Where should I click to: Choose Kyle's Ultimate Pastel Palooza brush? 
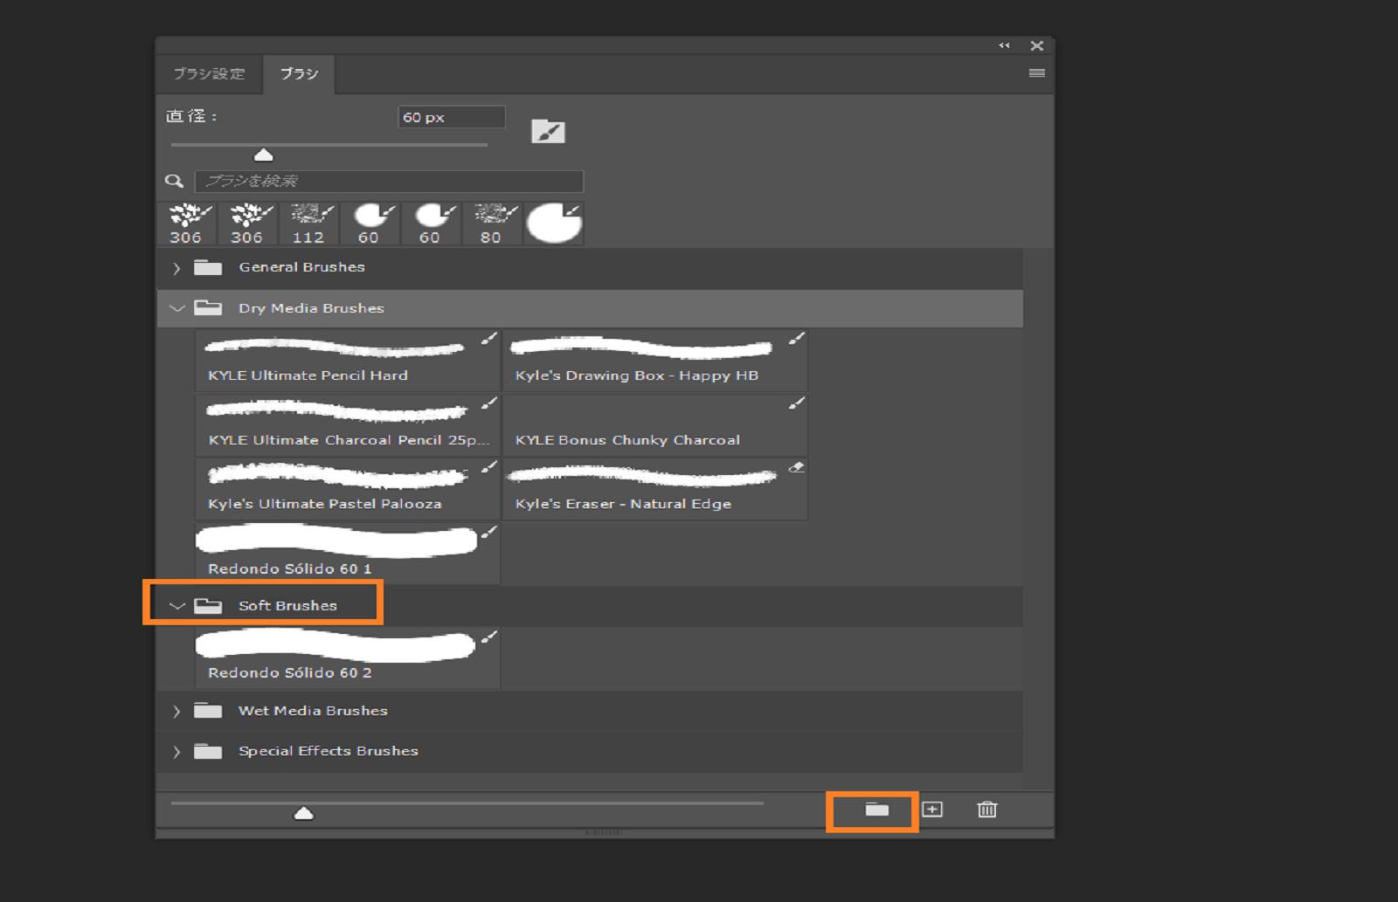tap(348, 489)
